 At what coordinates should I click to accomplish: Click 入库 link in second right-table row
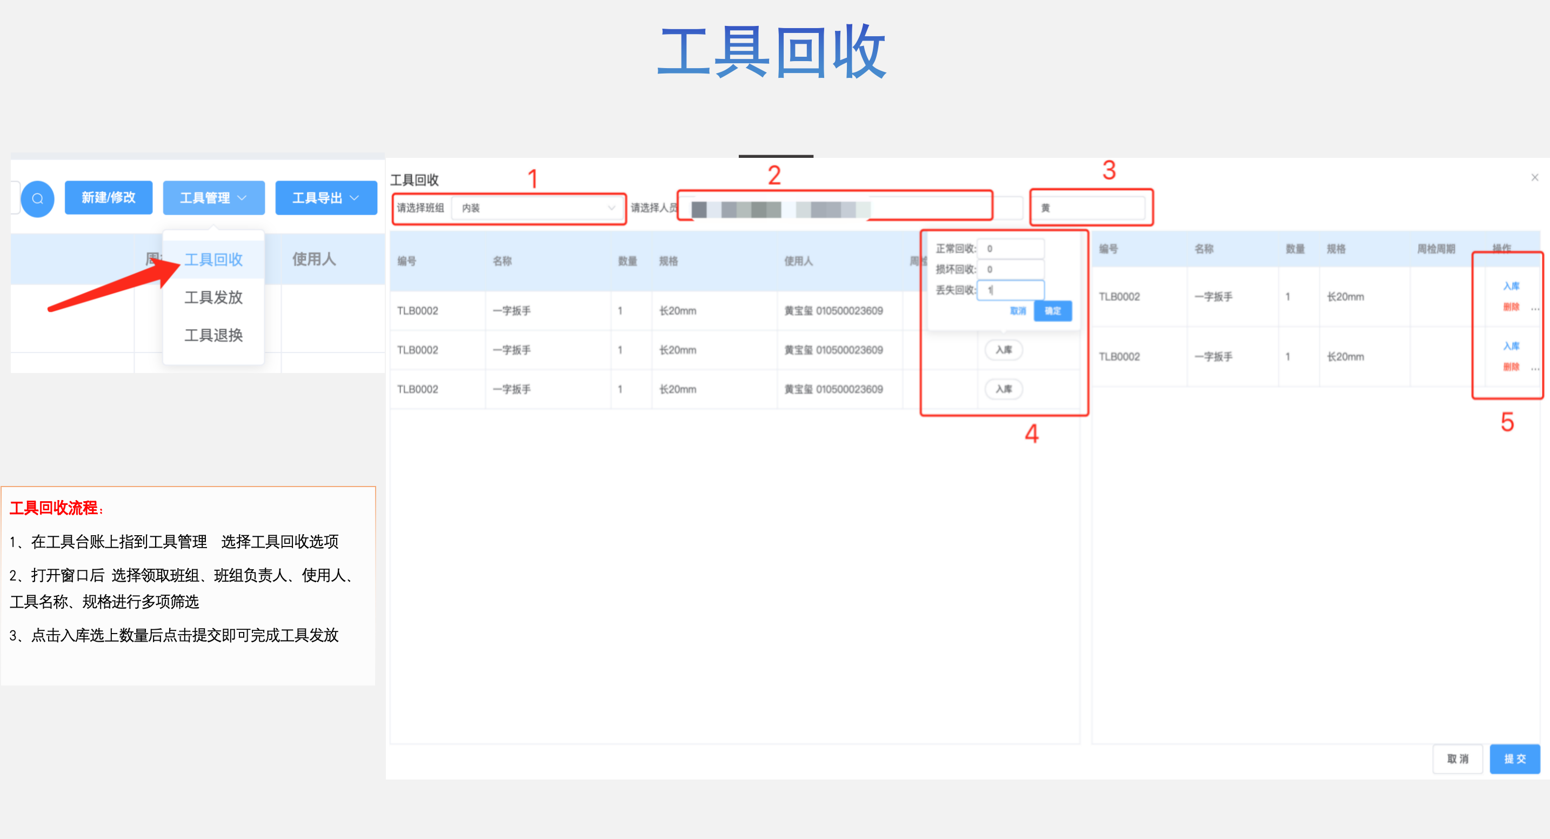[x=1511, y=346]
